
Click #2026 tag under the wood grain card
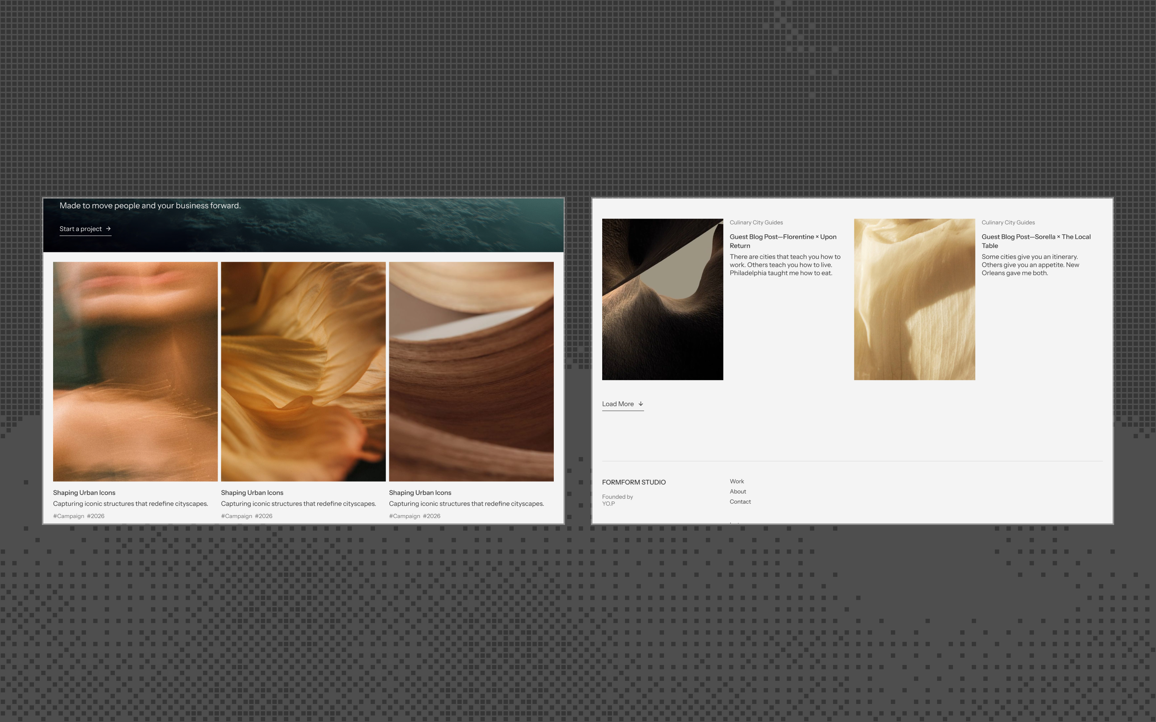pos(432,516)
